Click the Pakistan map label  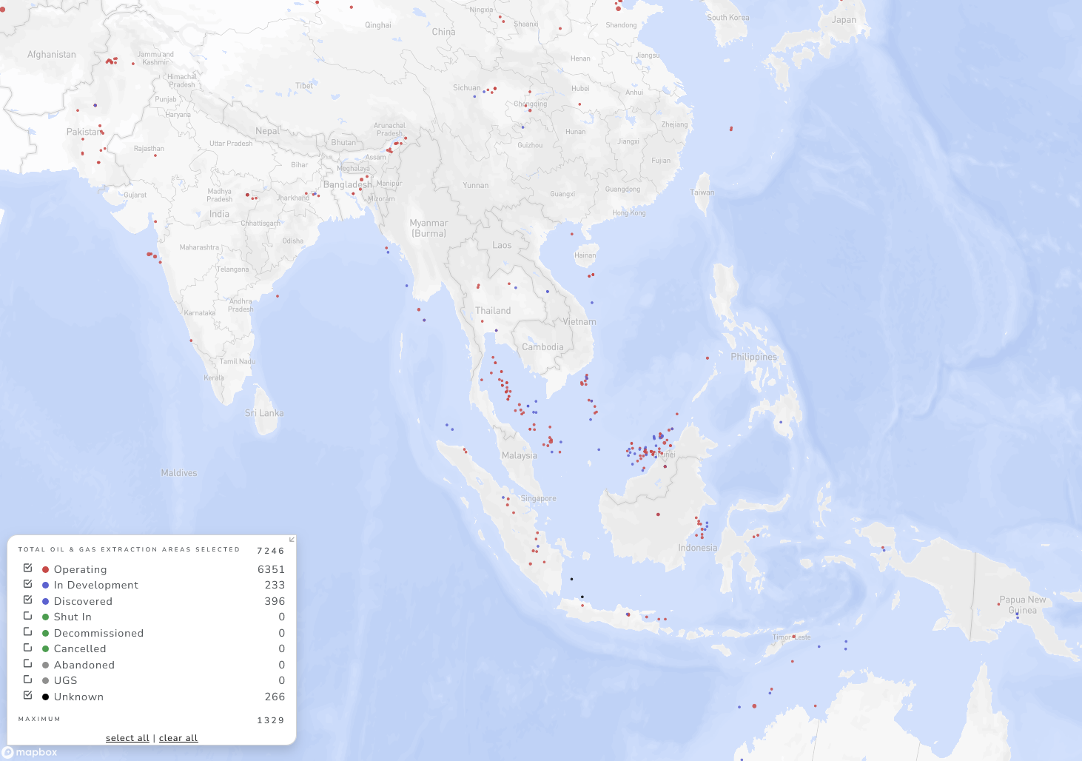(84, 132)
